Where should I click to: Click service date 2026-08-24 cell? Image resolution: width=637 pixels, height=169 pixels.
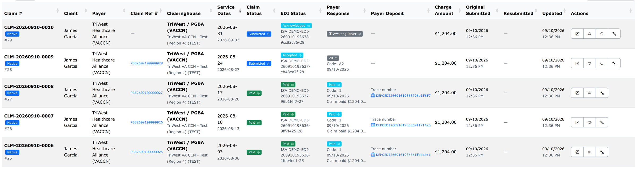click(x=227, y=60)
